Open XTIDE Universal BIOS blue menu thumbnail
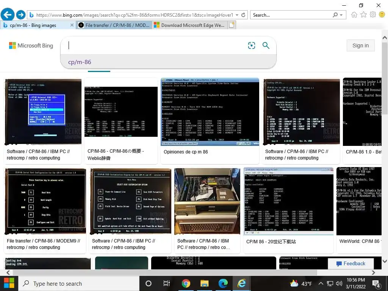 (x=43, y=112)
